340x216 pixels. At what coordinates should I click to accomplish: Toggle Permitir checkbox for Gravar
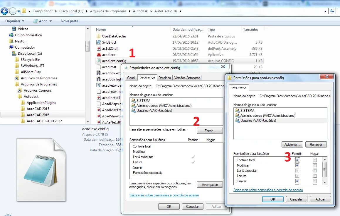click(297, 181)
